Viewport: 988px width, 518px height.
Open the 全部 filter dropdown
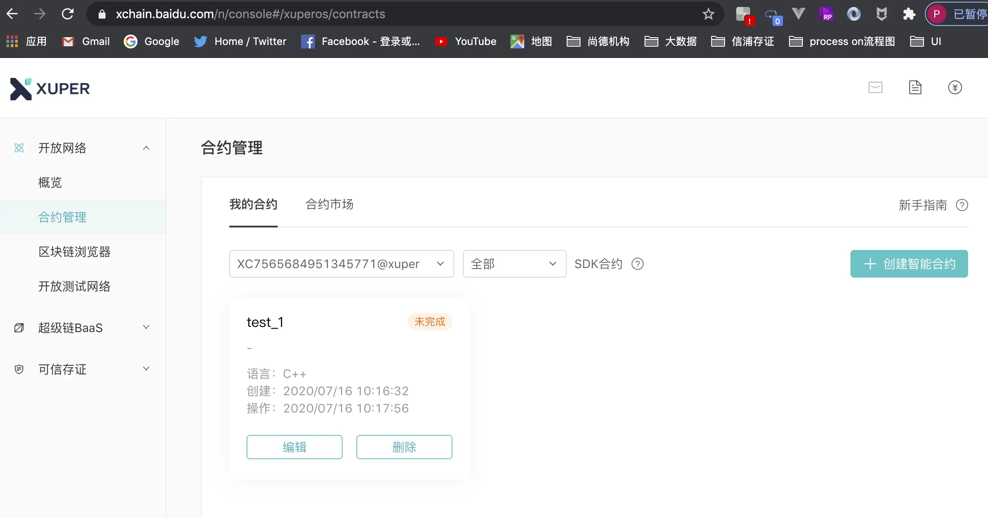(x=514, y=264)
